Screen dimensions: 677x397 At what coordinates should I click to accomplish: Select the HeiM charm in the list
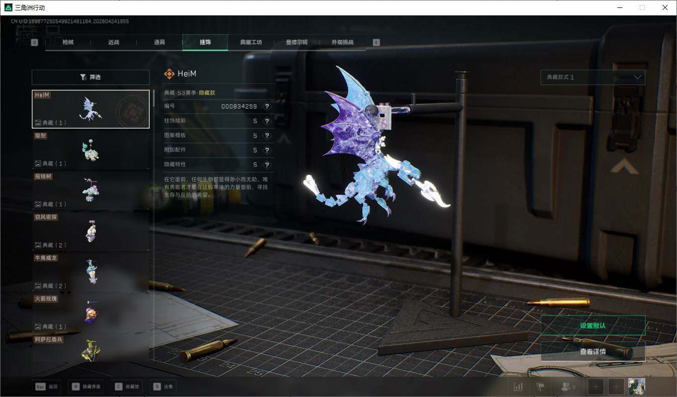(x=90, y=109)
